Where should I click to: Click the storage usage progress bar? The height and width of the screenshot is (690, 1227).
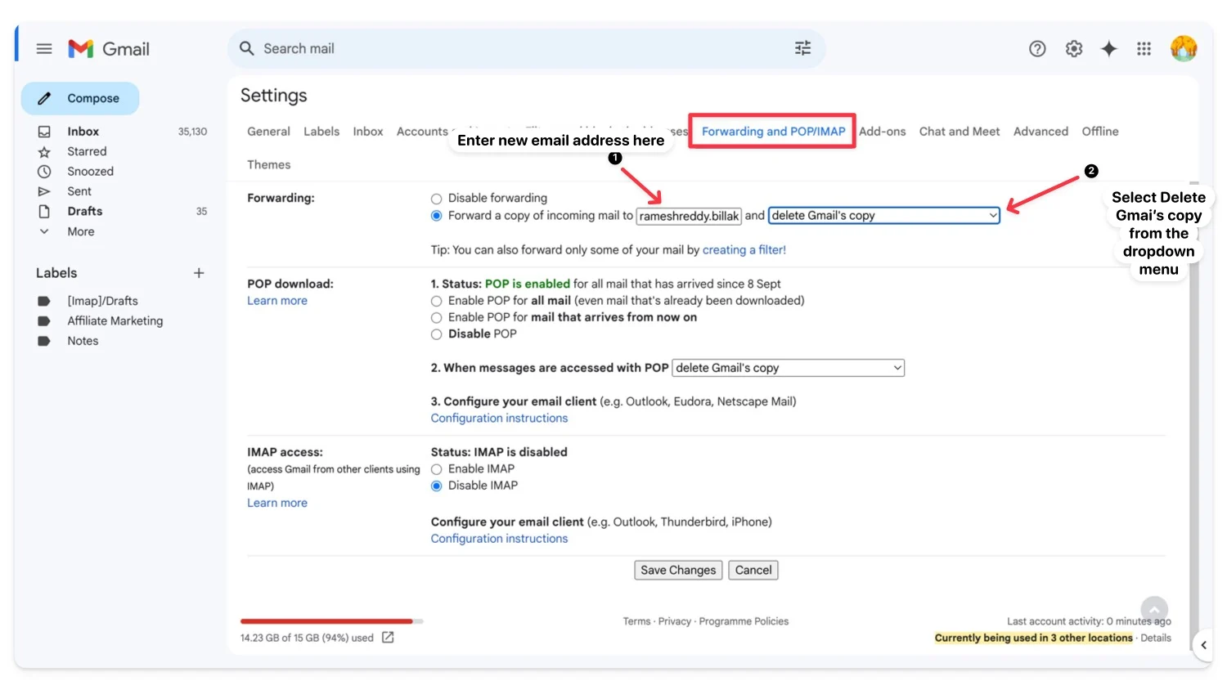[331, 621]
